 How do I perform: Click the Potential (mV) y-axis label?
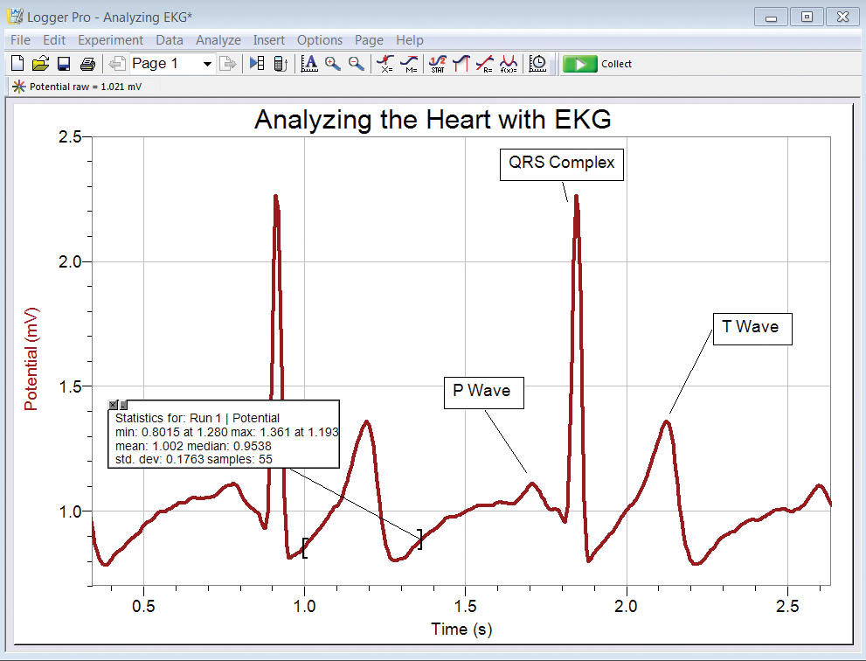point(31,359)
